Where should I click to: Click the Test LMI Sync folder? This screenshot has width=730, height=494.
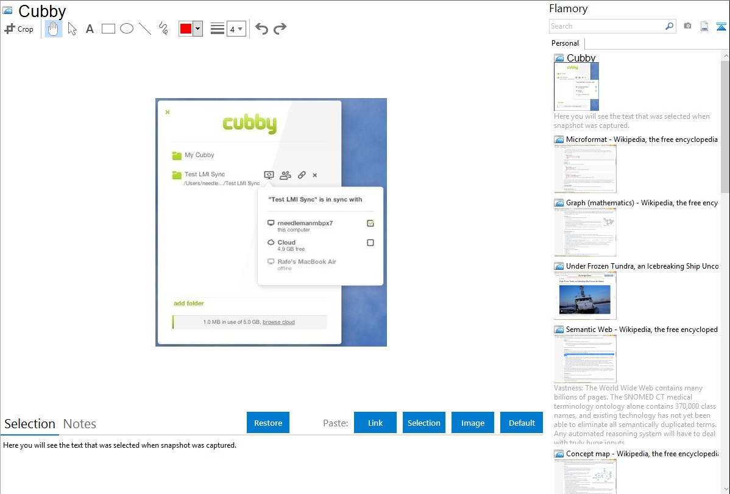coord(216,178)
